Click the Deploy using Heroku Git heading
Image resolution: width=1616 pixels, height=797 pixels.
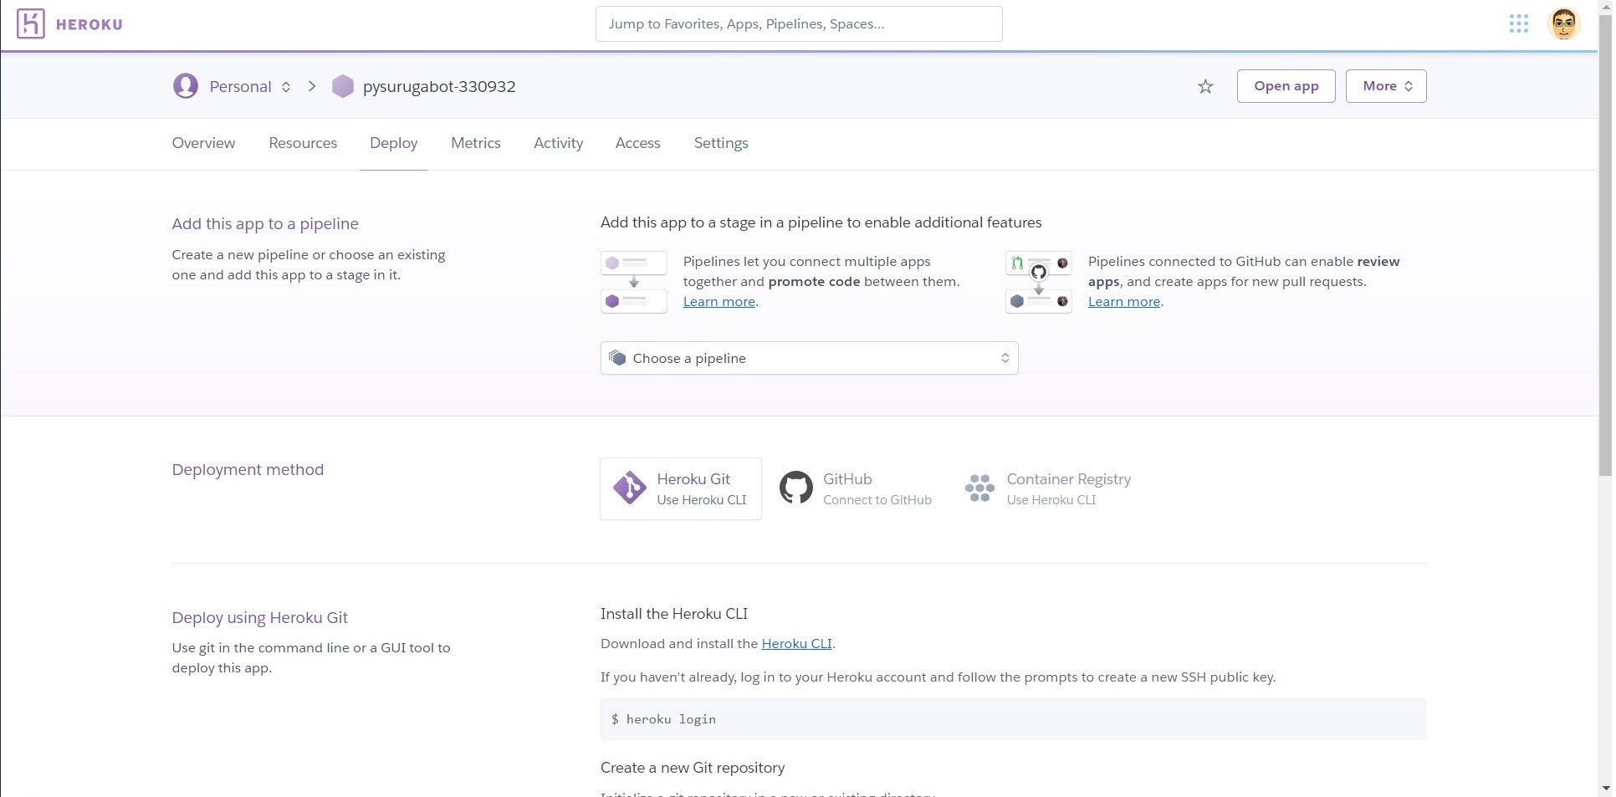click(259, 617)
